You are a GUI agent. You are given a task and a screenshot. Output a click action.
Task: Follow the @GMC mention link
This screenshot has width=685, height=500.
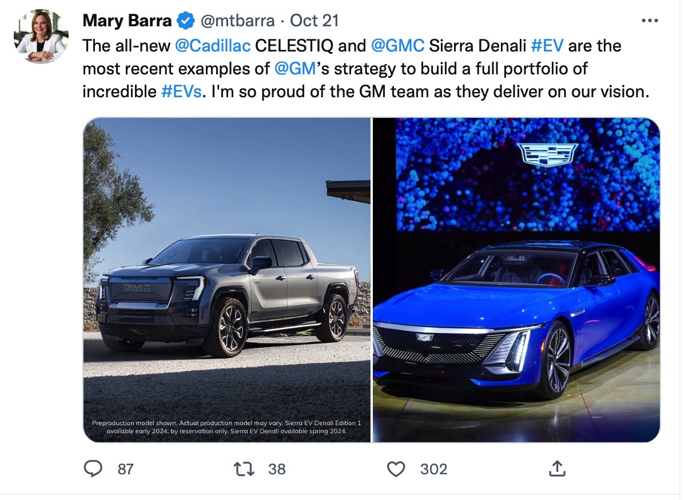click(x=397, y=45)
